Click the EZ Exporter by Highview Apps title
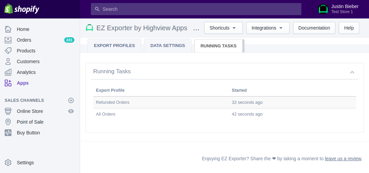The image size is (369, 173). (142, 28)
